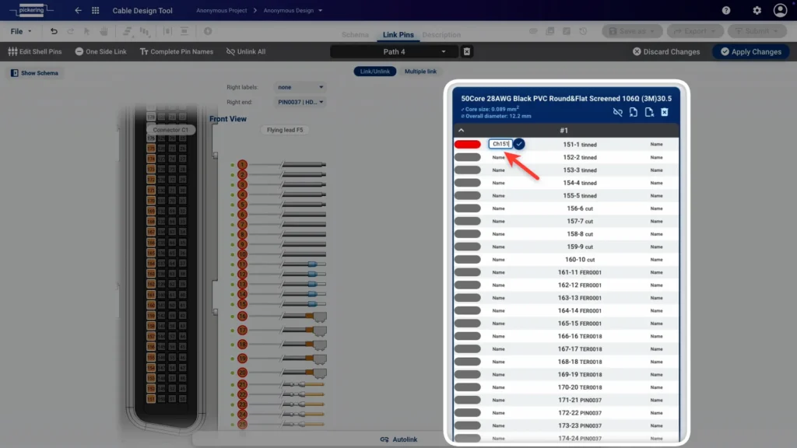Screen dimensions: 797x448
Task: Select the pointer cursor tool
Action: [87, 31]
